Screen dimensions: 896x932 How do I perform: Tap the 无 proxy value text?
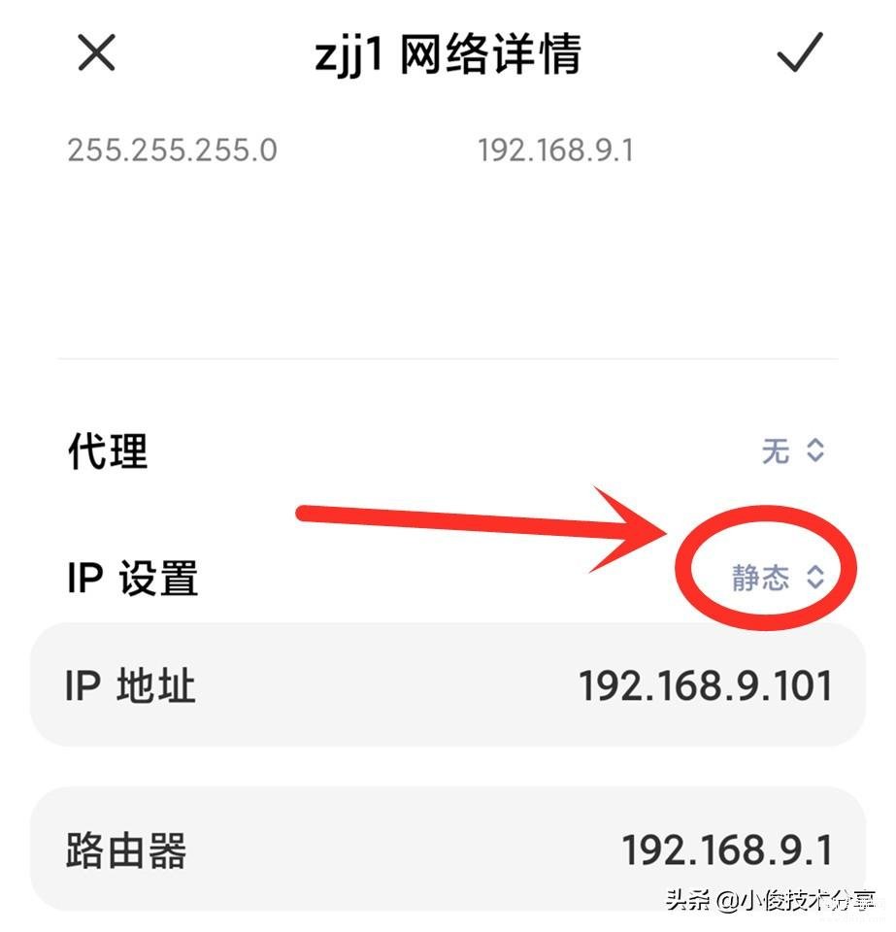coord(776,450)
